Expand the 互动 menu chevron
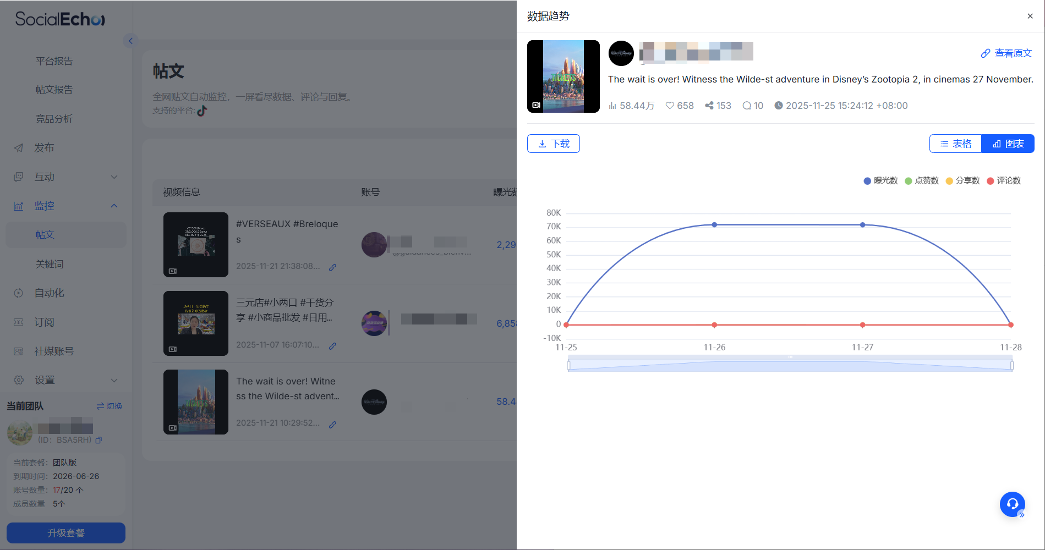Viewport: 1045px width, 550px height. tap(114, 177)
